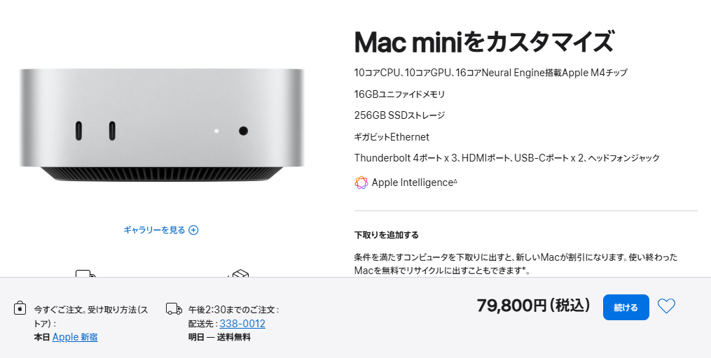
Task: Click the colorful Apple Intelligence logo icon
Action: pos(361,182)
